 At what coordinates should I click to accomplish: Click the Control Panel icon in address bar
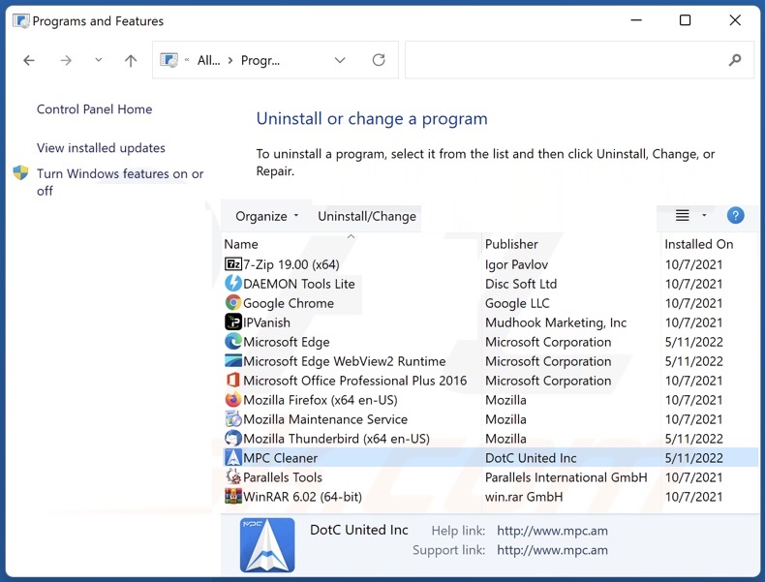click(x=168, y=60)
